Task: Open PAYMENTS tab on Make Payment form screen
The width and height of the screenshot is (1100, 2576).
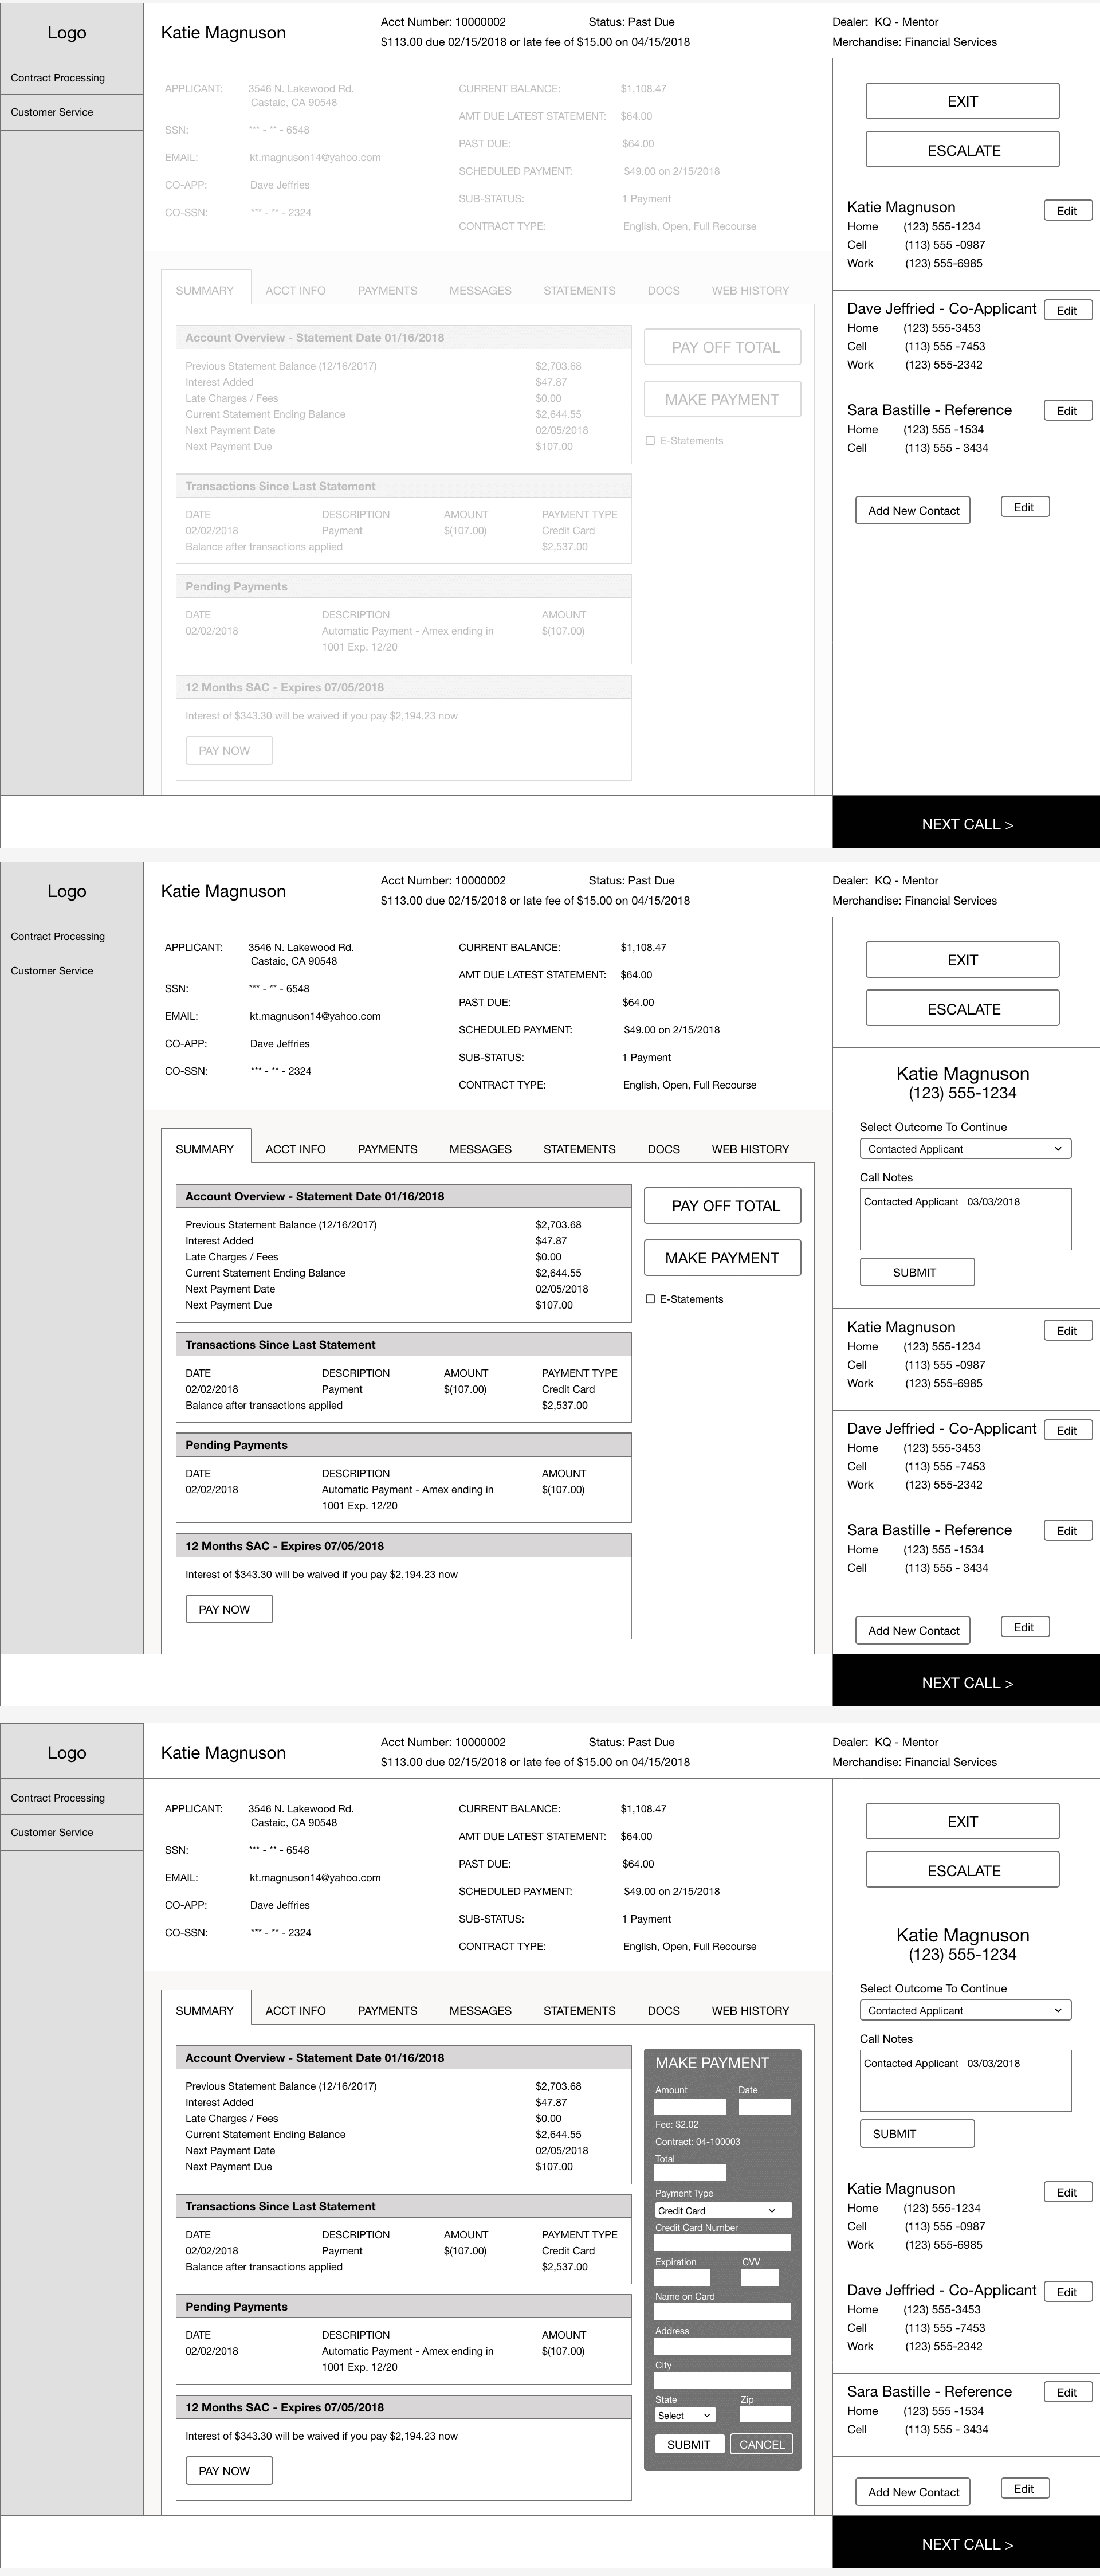Action: point(388,2010)
